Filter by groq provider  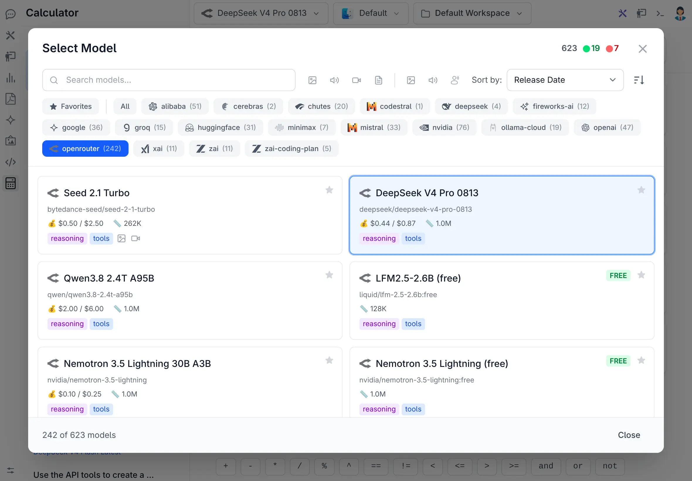click(144, 128)
